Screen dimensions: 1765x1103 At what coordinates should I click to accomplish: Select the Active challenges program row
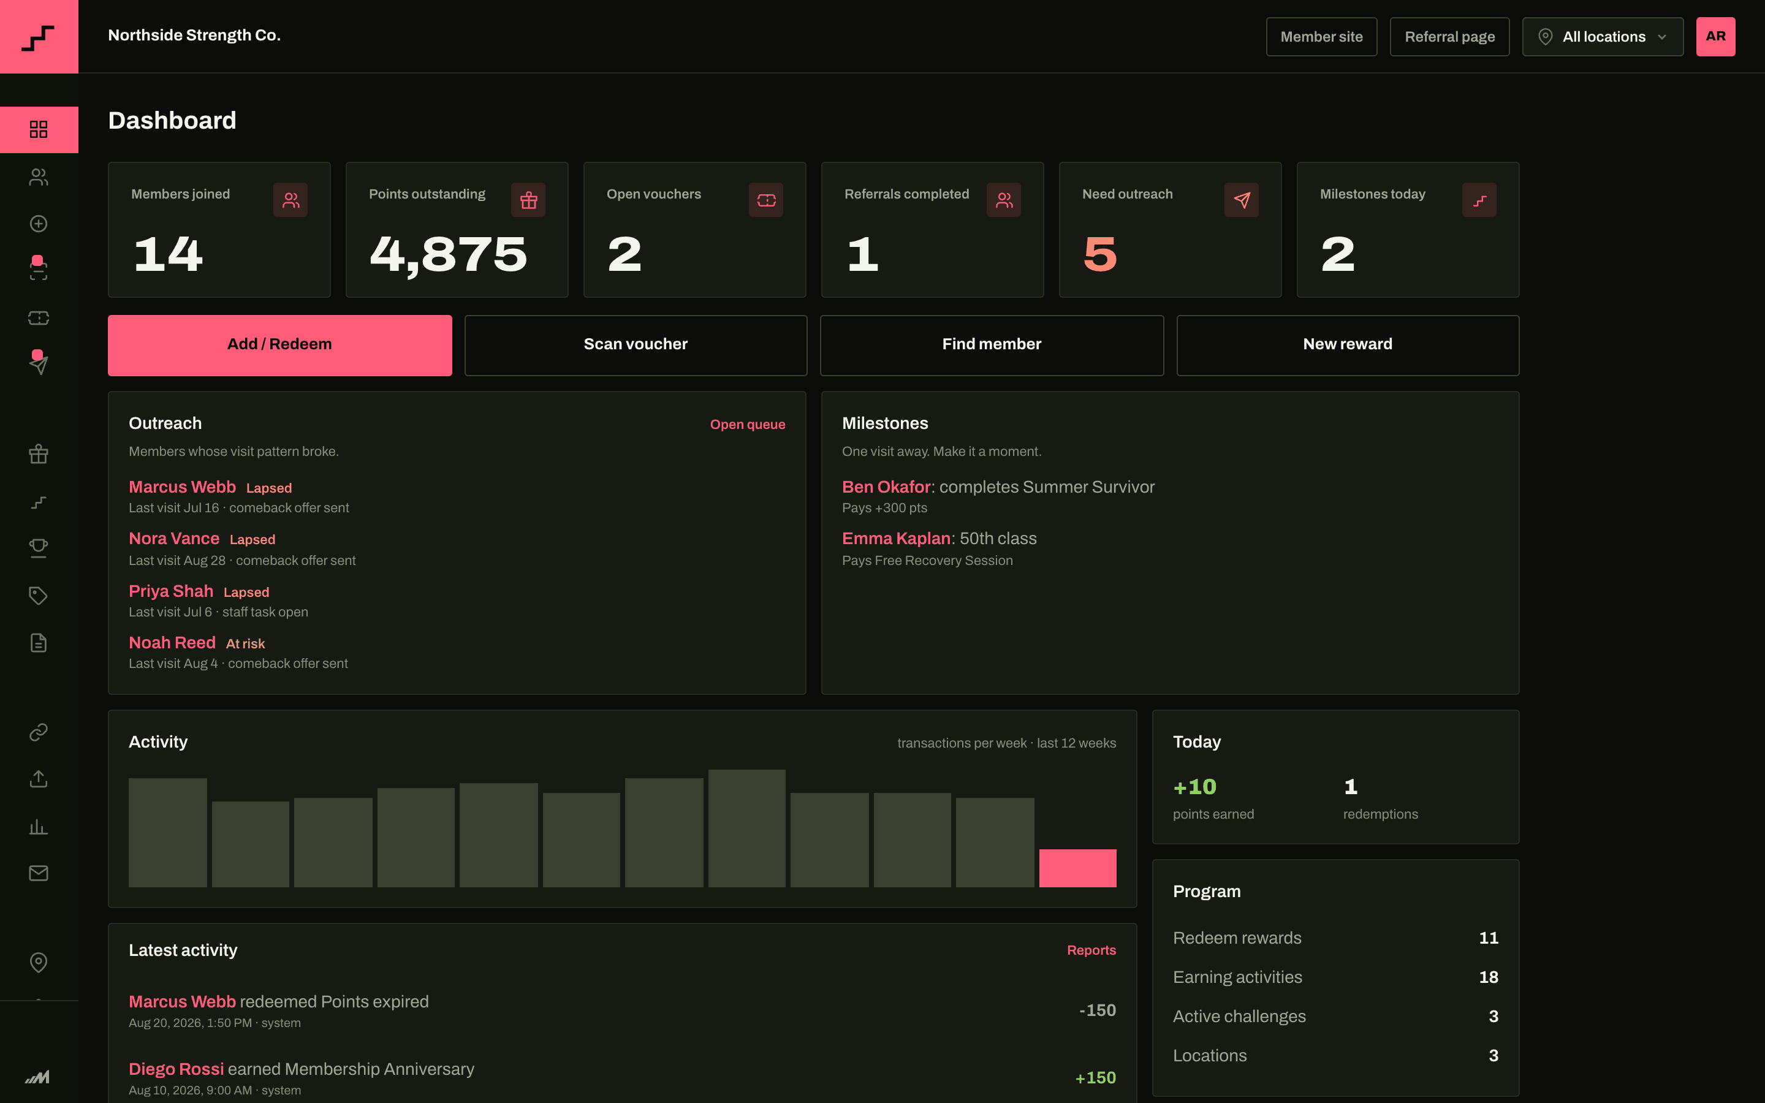point(1335,1016)
